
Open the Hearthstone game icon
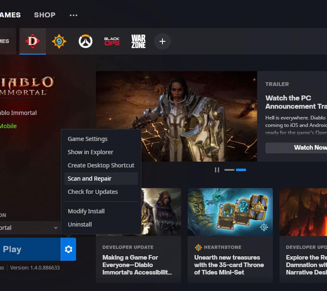coord(59,41)
